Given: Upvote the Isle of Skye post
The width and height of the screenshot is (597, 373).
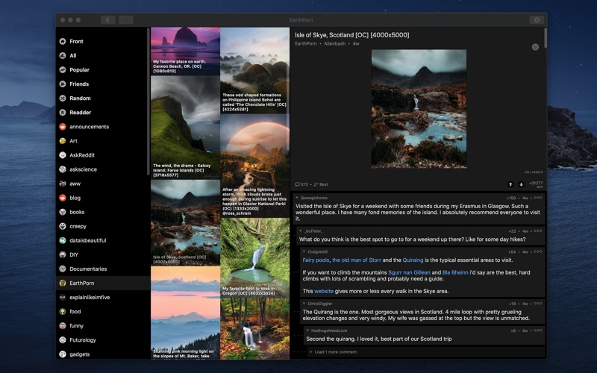Looking at the screenshot, I should [510, 184].
